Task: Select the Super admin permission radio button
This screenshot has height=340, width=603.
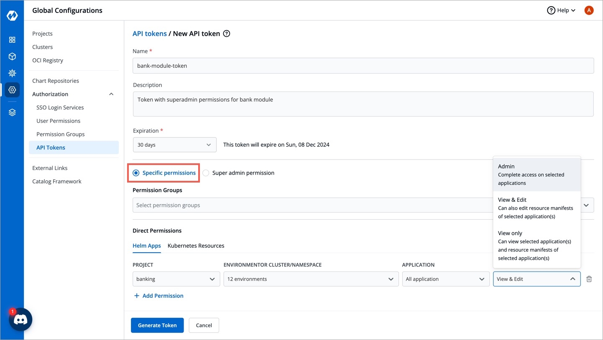Action: click(x=206, y=173)
